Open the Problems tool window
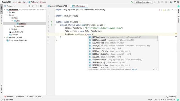 [x=9, y=97]
